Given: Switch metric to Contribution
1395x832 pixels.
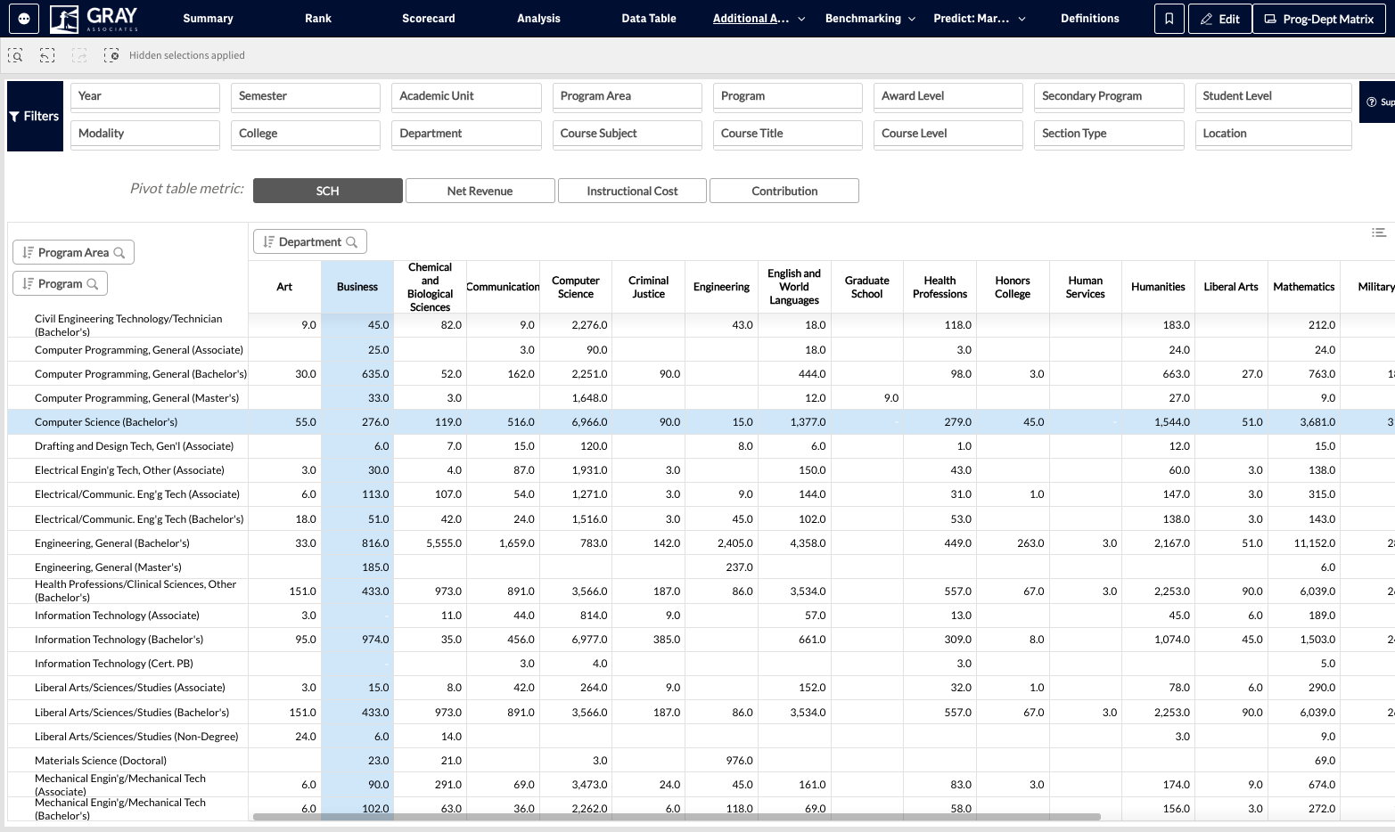Looking at the screenshot, I should click(784, 191).
